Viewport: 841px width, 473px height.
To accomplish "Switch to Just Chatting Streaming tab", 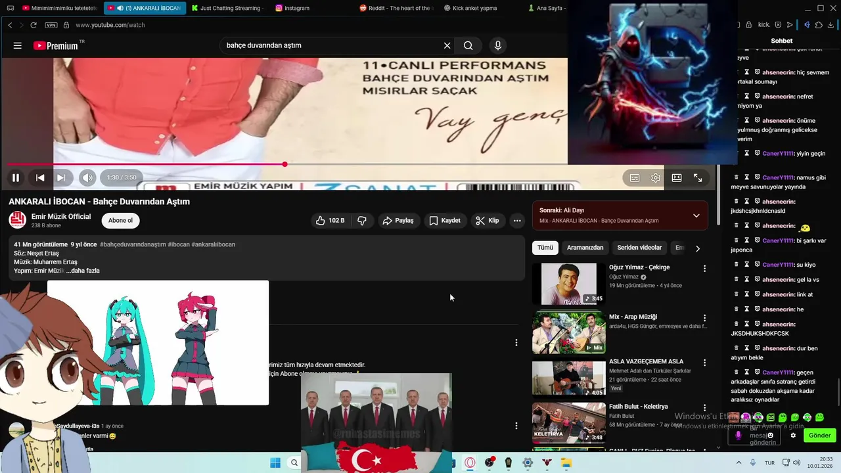I will tap(229, 8).
